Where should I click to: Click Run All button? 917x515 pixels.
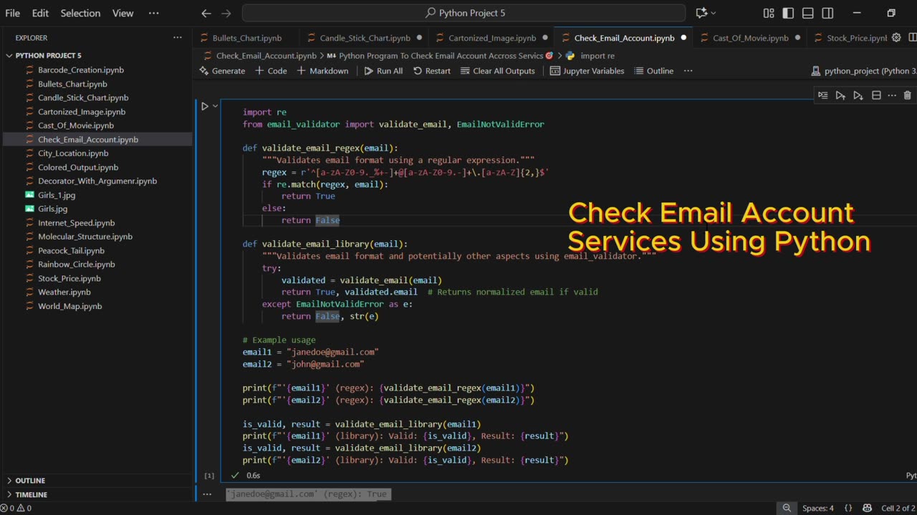click(383, 71)
